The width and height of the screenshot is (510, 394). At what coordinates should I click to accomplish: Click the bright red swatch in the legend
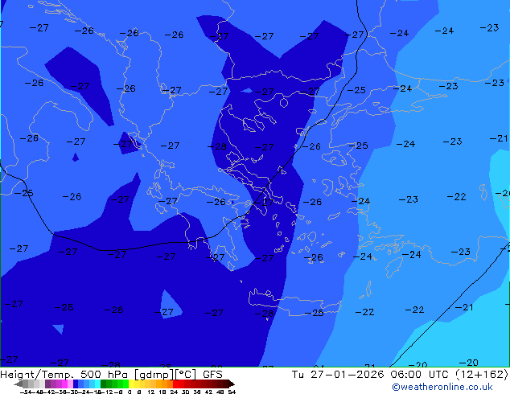[x=175, y=384]
